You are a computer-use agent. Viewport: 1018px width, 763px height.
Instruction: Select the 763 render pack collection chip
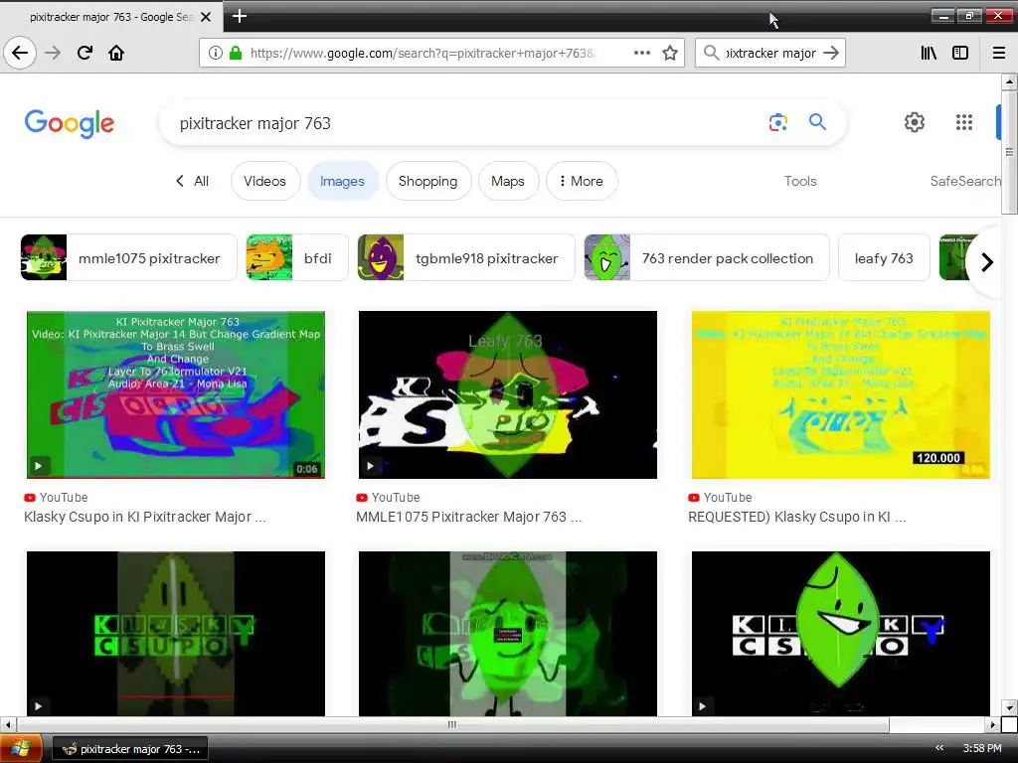pos(707,257)
